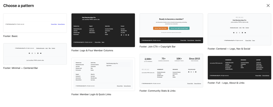Select the Footer: Basic pattern thumbnail
This screenshot has width=273, height=107.
(35, 23)
